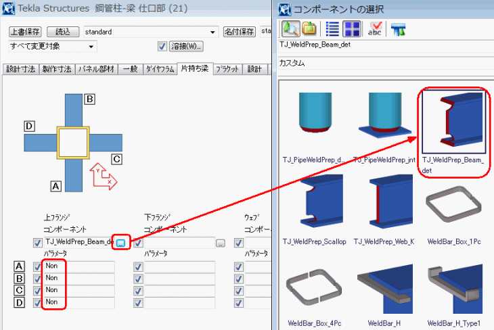Click 上書保存 button
Image resolution: width=494 pixels, height=330 pixels.
25,32
